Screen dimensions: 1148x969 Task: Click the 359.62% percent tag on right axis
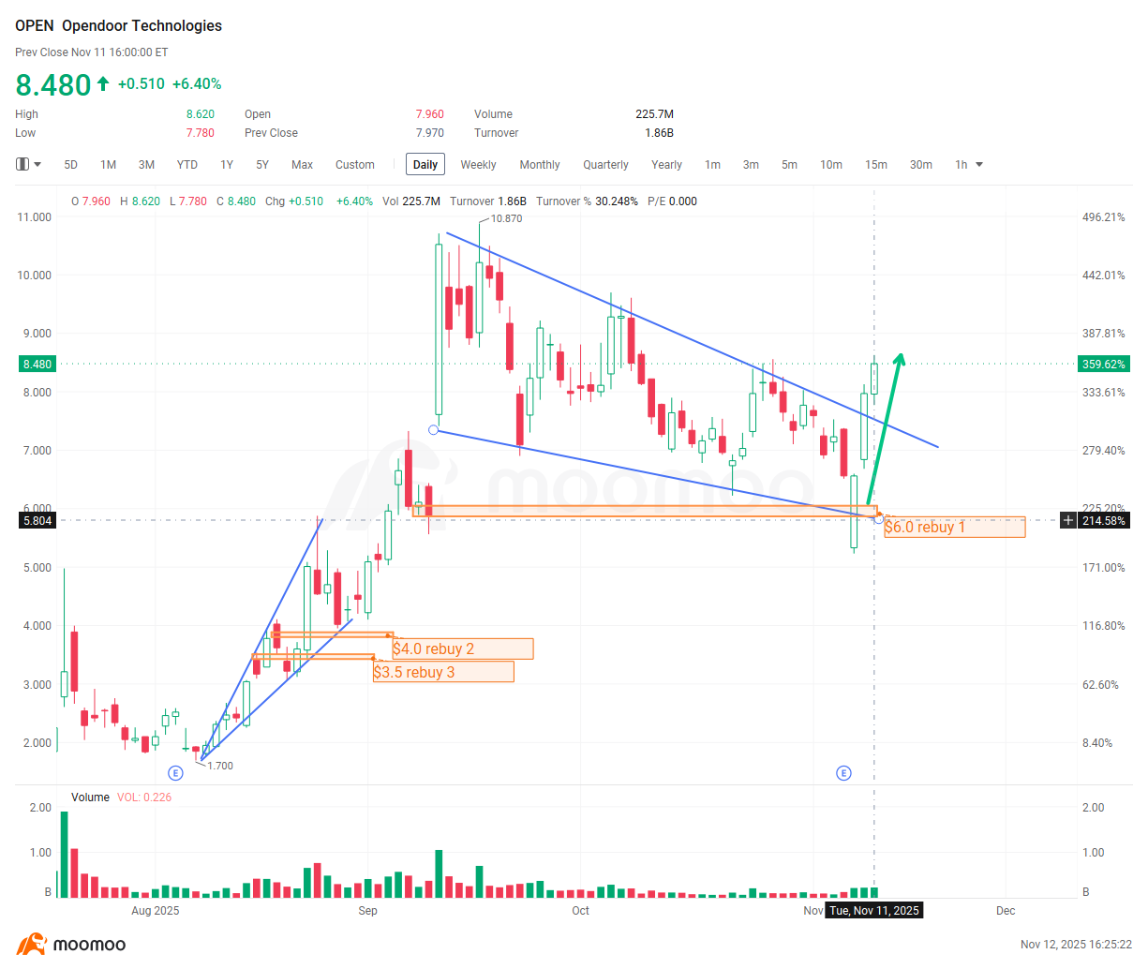pyautogui.click(x=1104, y=364)
